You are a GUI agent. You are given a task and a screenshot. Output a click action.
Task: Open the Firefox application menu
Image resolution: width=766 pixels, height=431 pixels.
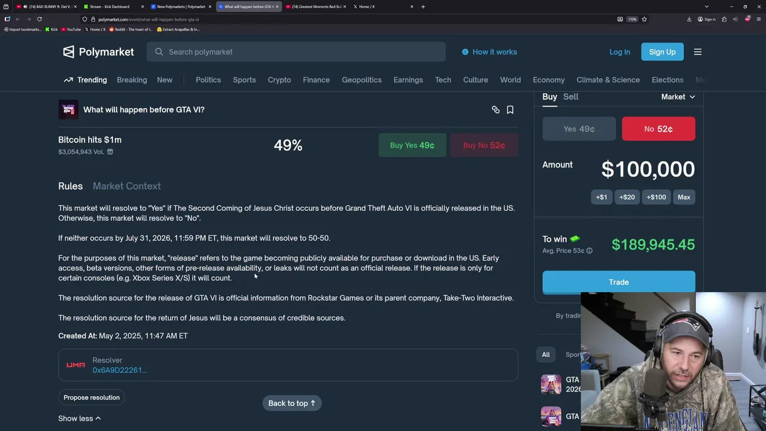tap(759, 19)
